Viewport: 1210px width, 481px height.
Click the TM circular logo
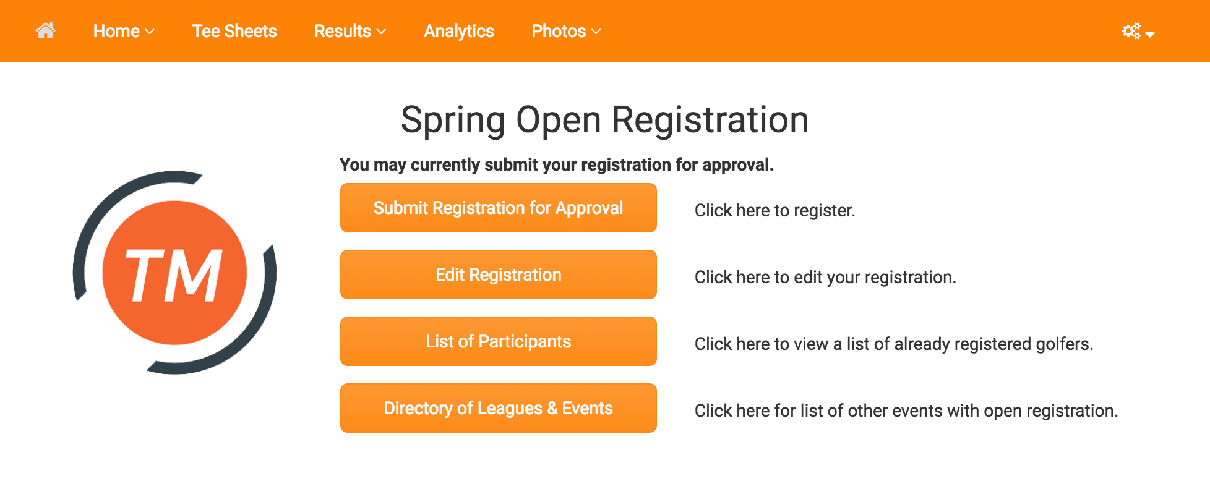tap(174, 273)
